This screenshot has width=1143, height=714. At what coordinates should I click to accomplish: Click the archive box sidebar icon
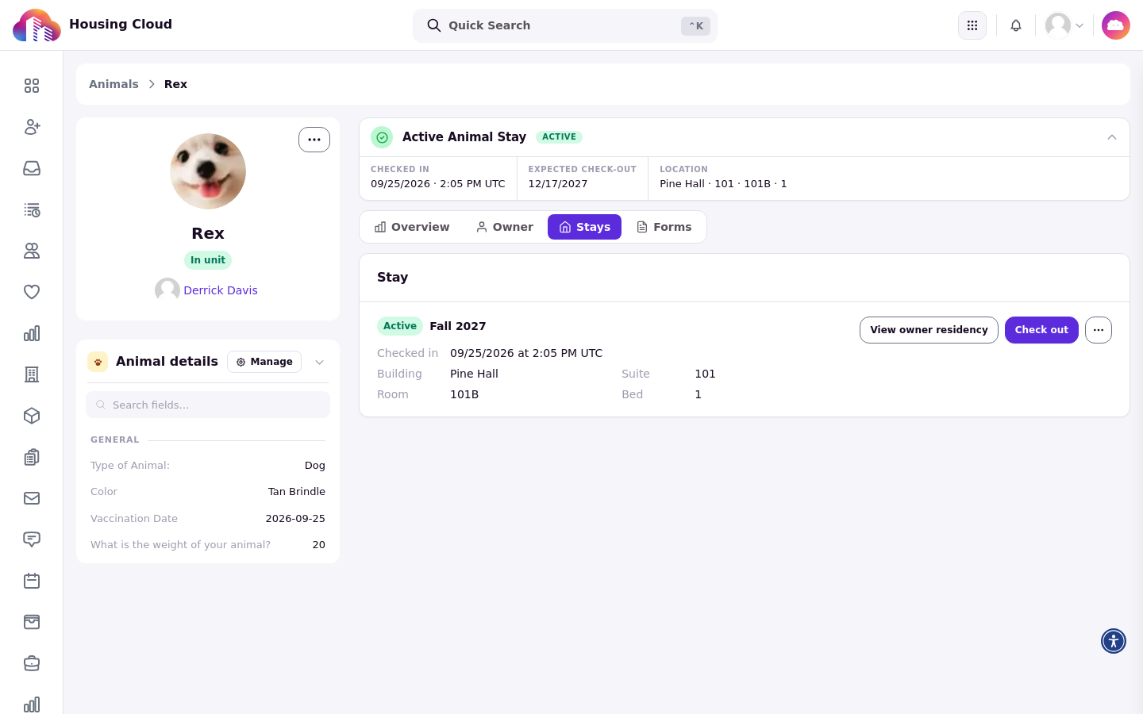32,622
